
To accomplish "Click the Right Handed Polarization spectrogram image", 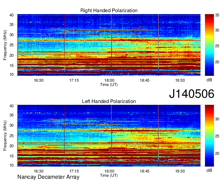I will (x=109, y=45).
